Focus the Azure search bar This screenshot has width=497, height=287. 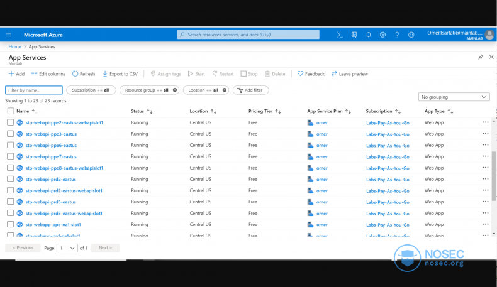(x=248, y=35)
